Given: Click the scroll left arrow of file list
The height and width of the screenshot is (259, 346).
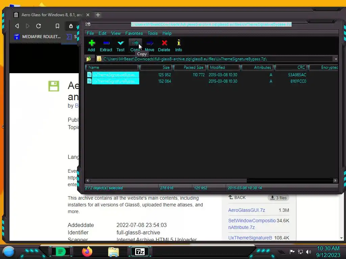Looking at the screenshot, I should tap(88, 181).
